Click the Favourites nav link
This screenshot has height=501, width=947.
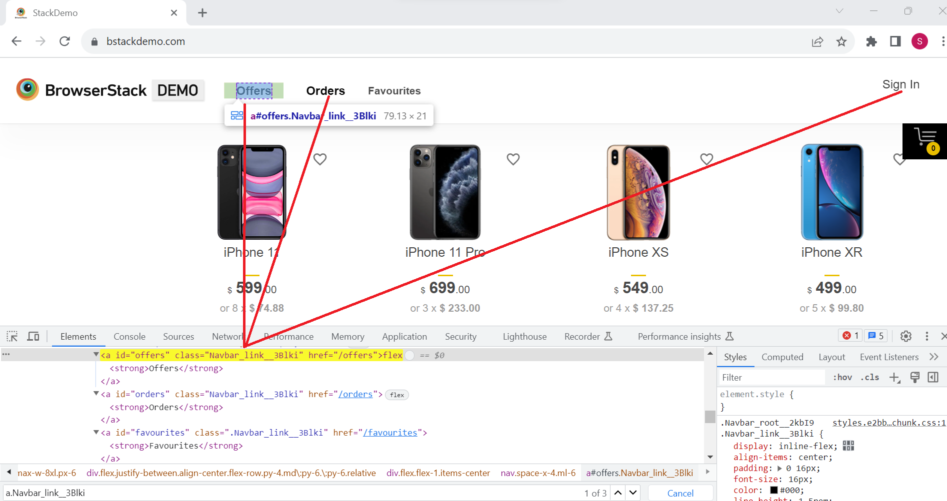(x=394, y=91)
